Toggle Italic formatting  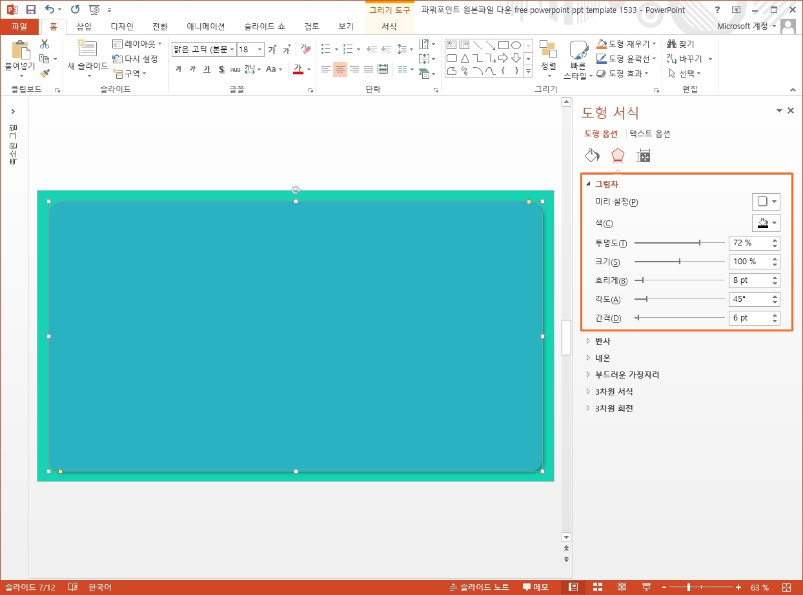pos(192,69)
